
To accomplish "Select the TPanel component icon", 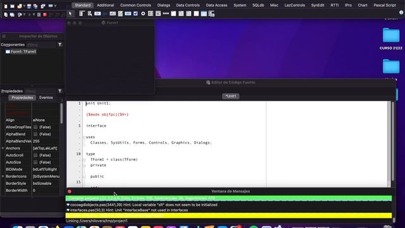I will [x=196, y=14].
